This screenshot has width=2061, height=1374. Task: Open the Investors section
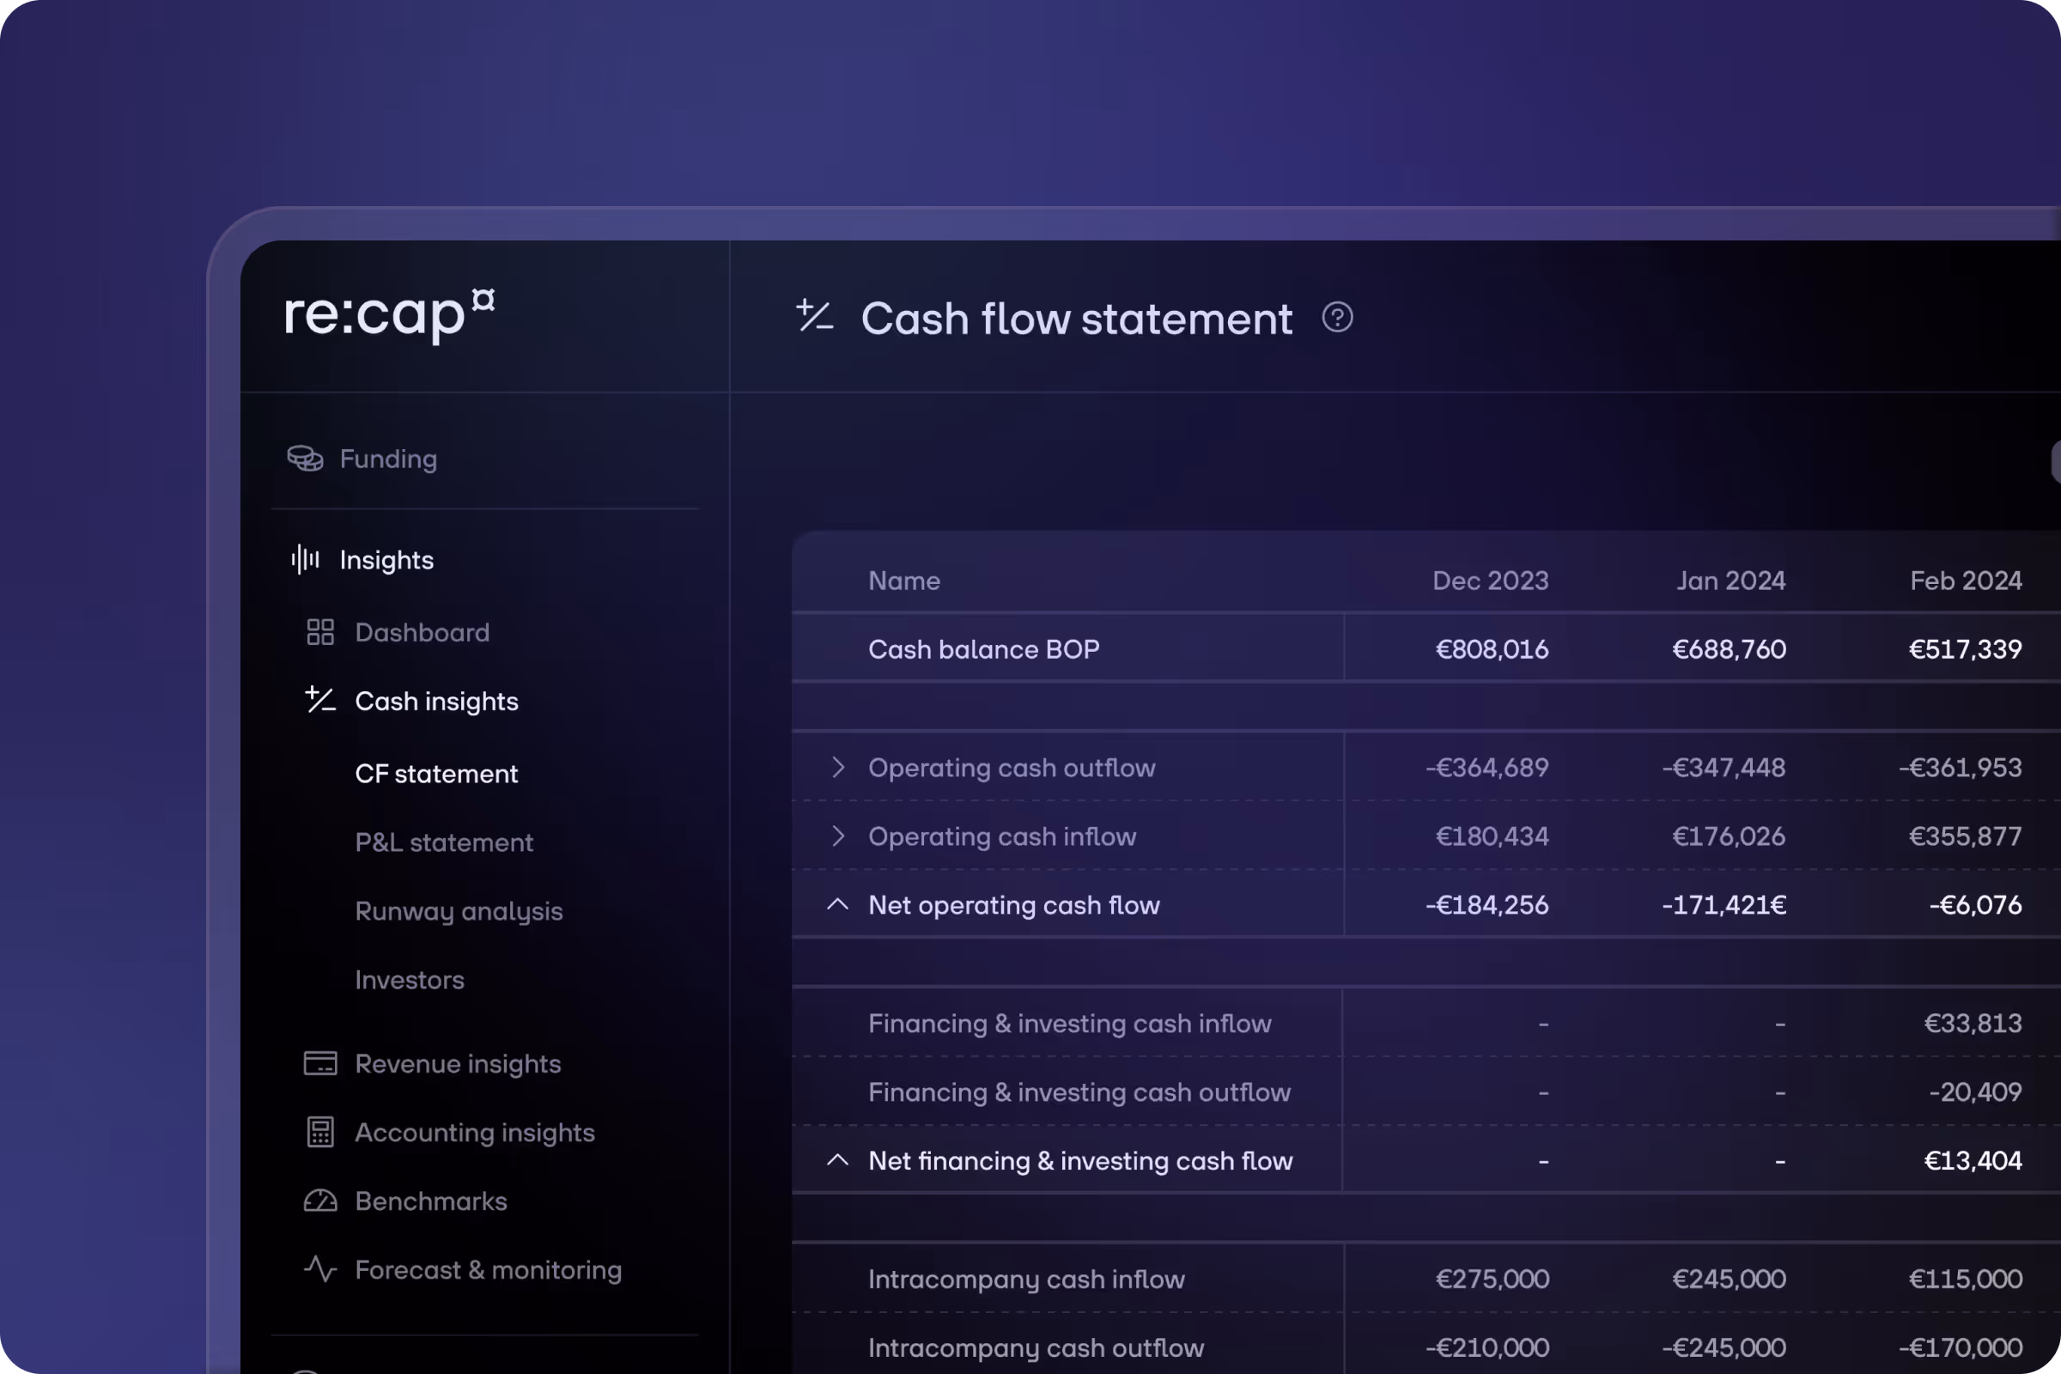(x=410, y=980)
